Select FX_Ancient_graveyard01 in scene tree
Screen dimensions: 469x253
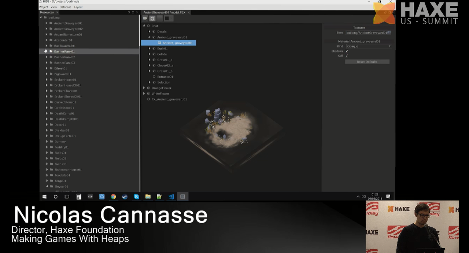tap(169, 99)
